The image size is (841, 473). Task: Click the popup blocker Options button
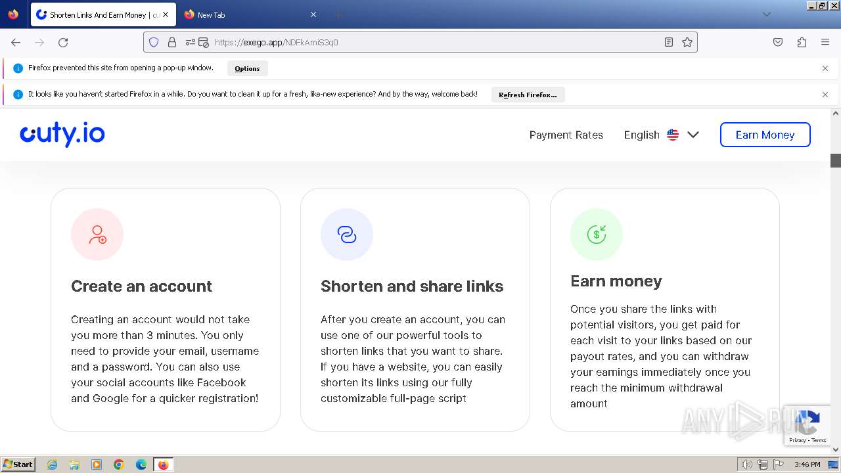[247, 68]
